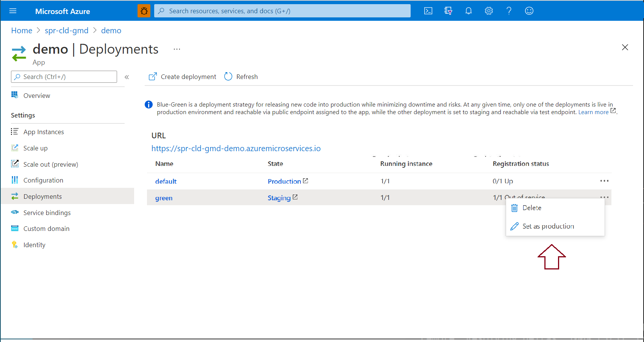Image resolution: width=644 pixels, height=342 pixels.
Task: Choose Set as production from the menu
Action: tap(548, 226)
